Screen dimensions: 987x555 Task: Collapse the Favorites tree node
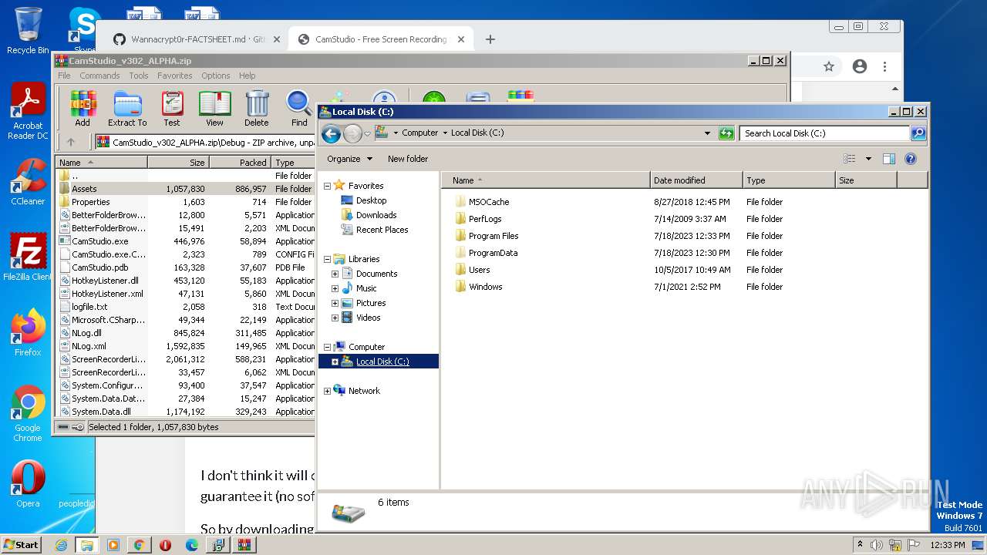tap(327, 186)
